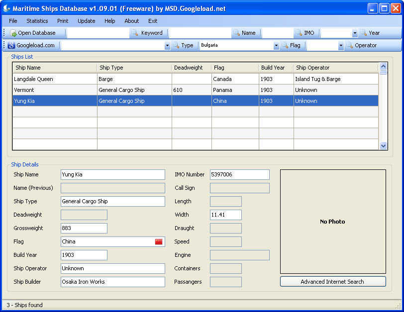Sort by Deadweight column header
404x312 pixels.
pyautogui.click(x=192, y=68)
